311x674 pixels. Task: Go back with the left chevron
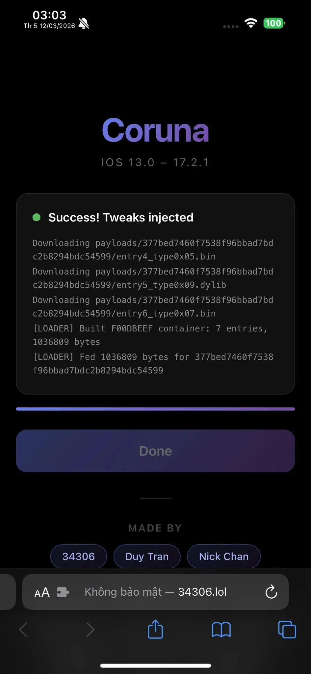click(x=23, y=630)
